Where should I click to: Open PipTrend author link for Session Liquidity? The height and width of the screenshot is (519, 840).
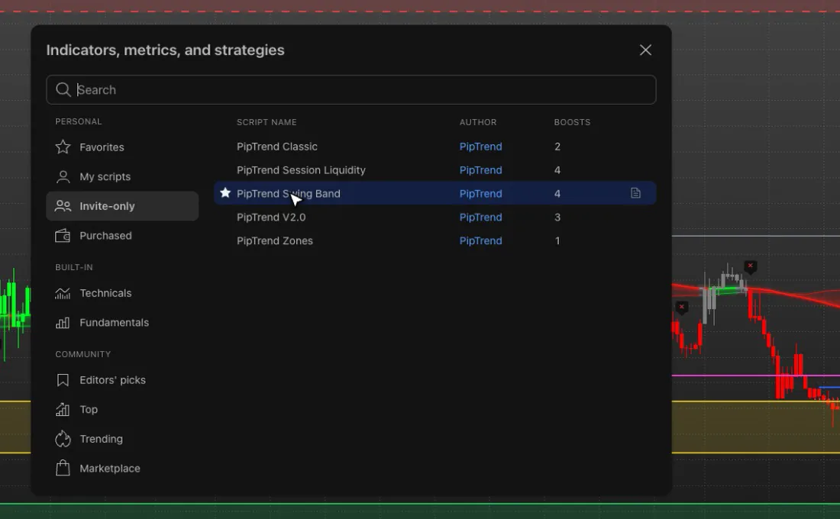[x=480, y=169]
